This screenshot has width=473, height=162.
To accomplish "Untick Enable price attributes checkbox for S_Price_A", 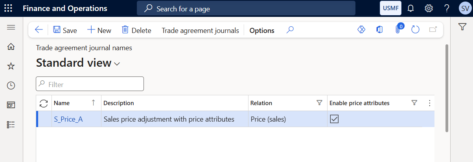I will (x=334, y=119).
